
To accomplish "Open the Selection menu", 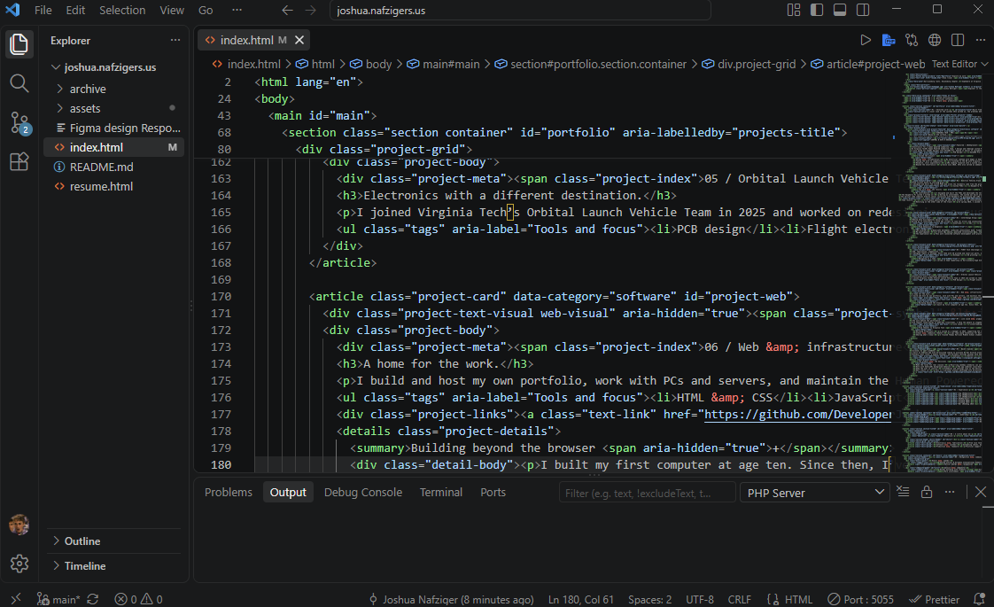I will click(x=122, y=10).
